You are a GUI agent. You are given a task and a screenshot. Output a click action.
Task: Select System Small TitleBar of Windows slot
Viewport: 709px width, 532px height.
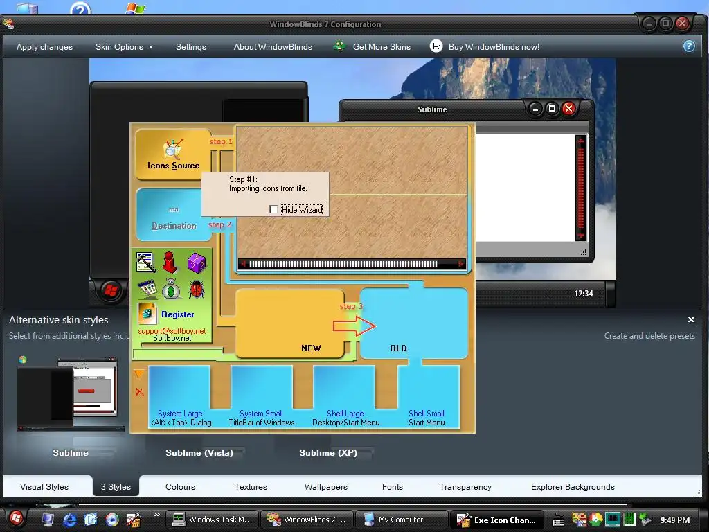tap(261, 397)
